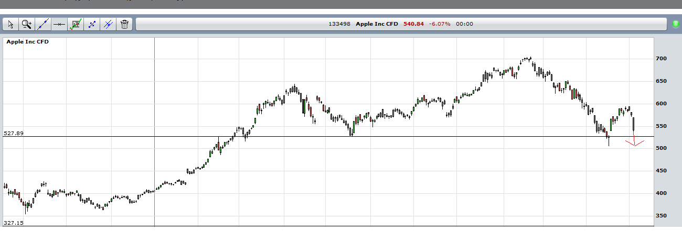
Task: Click the 350 price axis label
Action: click(660, 216)
